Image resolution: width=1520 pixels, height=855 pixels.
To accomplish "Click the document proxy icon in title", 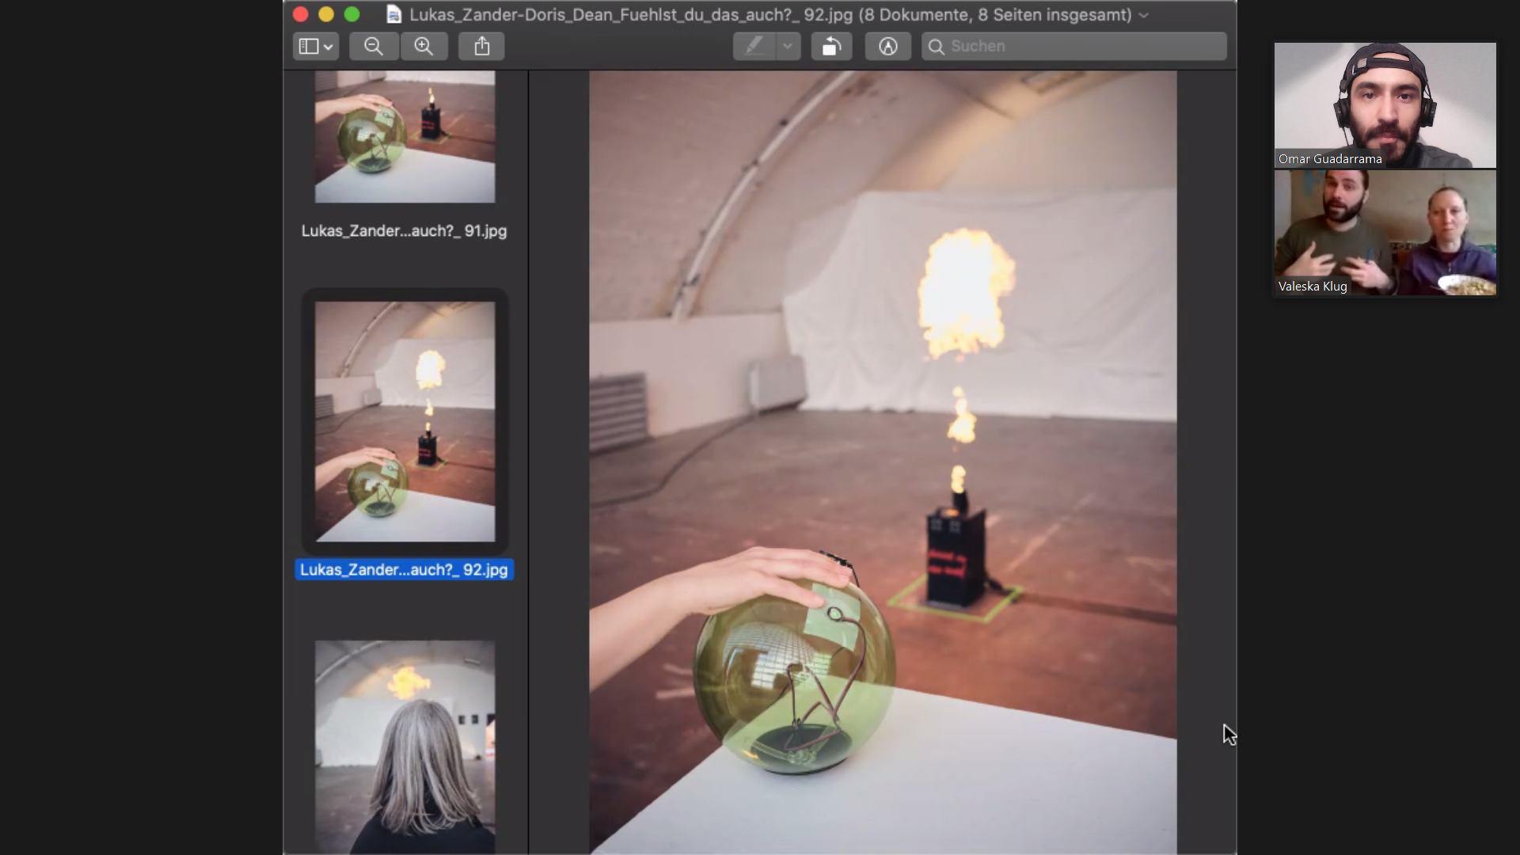I will coord(393,15).
